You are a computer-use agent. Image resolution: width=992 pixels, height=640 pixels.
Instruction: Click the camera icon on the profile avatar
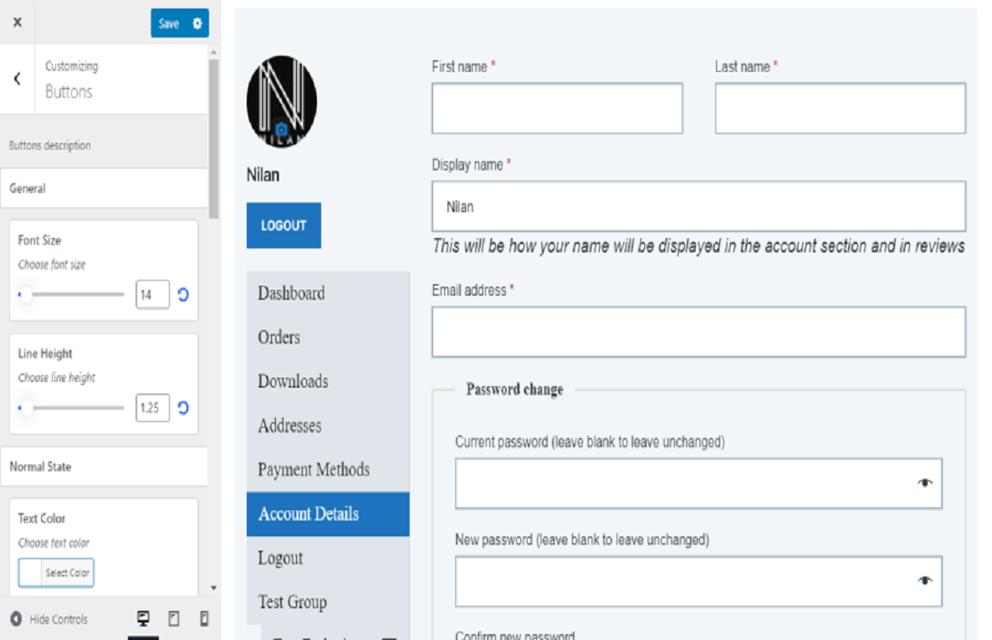pyautogui.click(x=281, y=128)
